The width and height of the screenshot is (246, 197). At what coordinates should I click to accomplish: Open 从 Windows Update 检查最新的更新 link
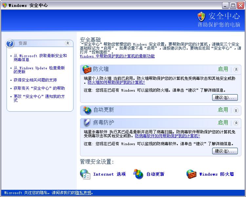[x=39, y=70]
